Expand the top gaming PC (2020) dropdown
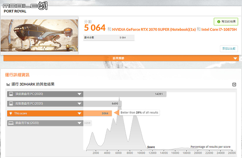Image resolution: width=242 pixels, height=158 pixels. (x=79, y=94)
